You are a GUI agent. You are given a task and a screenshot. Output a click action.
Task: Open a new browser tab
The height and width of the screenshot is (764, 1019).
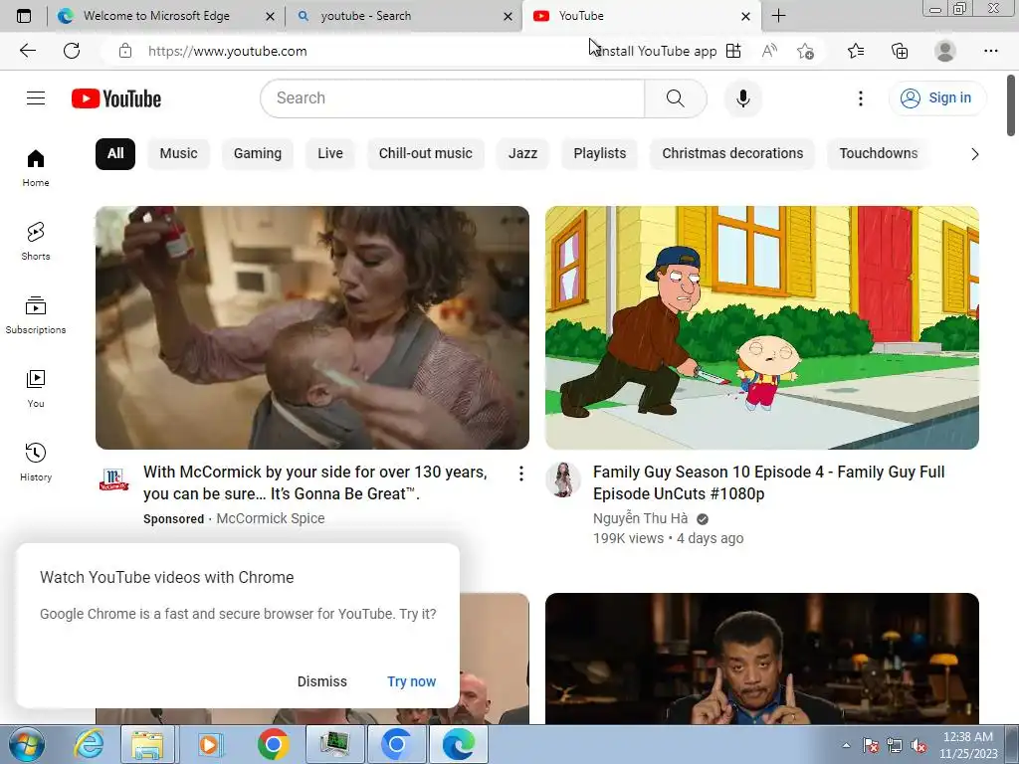778,16
